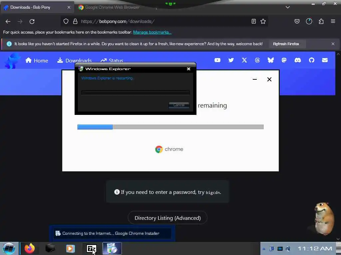Open the Firefox hamburger menu
Screen dimensions: 341x255
[333, 21]
